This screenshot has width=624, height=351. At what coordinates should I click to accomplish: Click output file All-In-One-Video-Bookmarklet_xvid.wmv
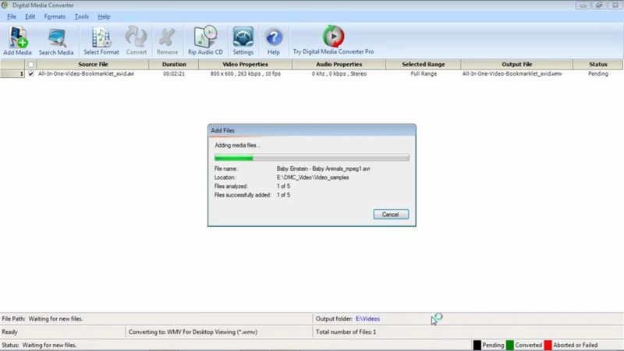point(512,73)
